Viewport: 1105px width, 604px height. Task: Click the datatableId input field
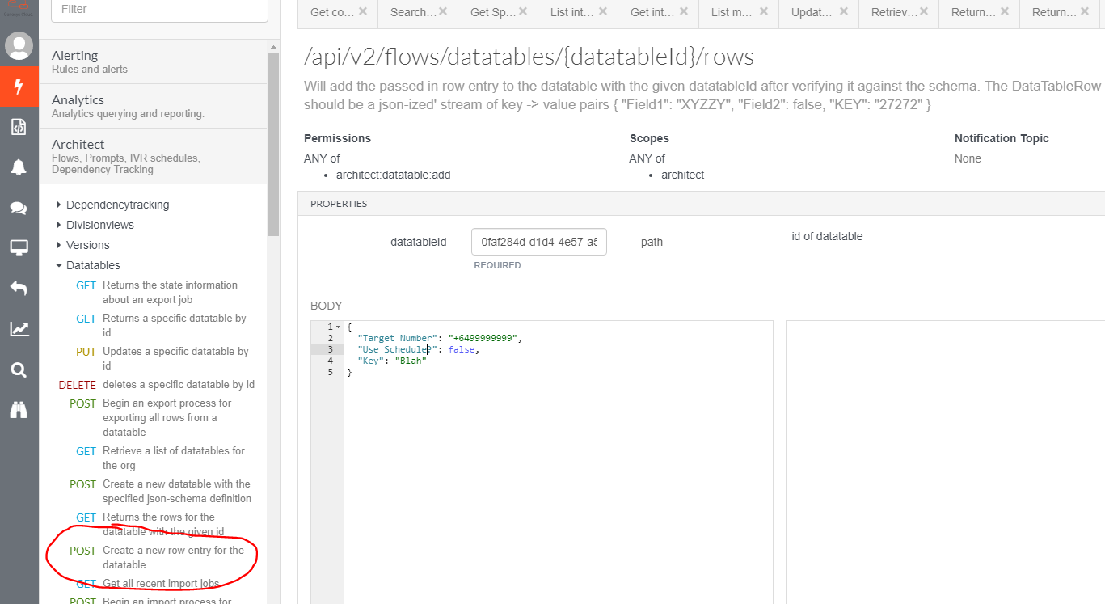pos(538,242)
